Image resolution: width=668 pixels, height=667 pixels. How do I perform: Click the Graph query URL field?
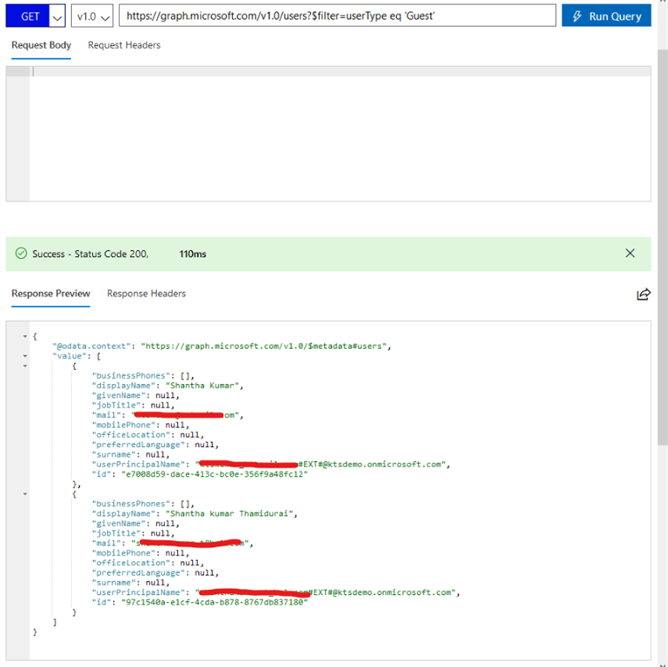click(337, 16)
